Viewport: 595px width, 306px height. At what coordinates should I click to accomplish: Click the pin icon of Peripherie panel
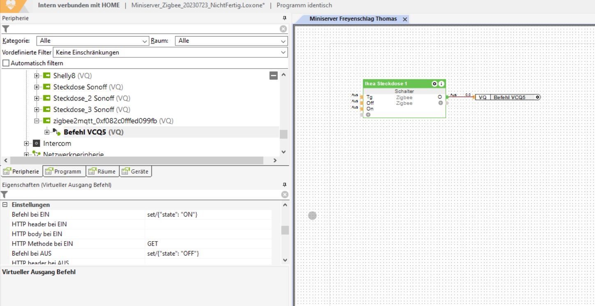click(x=284, y=18)
